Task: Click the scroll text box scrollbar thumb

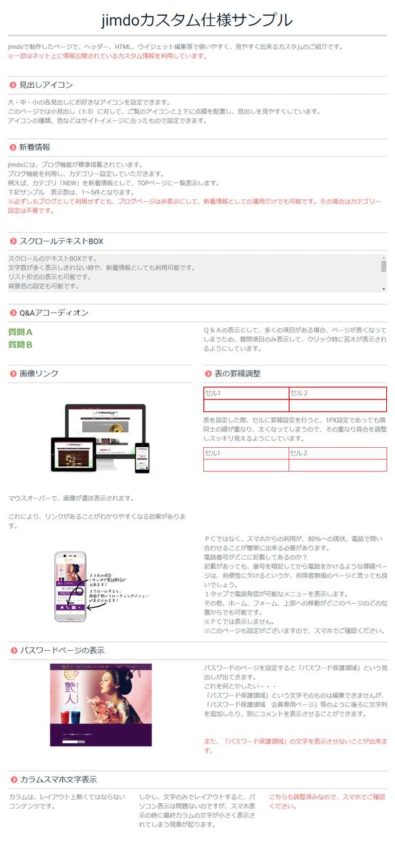Action: coord(383,266)
